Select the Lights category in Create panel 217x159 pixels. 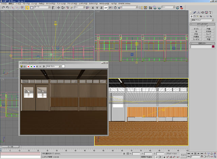click(197, 16)
